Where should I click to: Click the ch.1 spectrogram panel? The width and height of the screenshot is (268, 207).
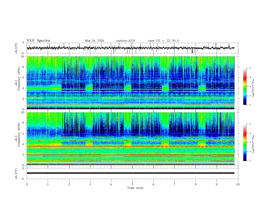(130, 83)
